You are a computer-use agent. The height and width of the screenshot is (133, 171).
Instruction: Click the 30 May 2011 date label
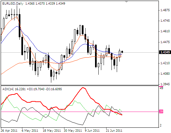tap(73, 131)
